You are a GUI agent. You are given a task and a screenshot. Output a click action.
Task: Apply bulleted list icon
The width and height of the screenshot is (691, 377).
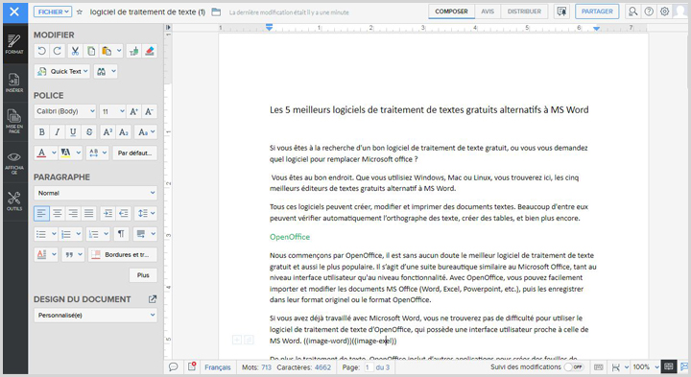[41, 234]
